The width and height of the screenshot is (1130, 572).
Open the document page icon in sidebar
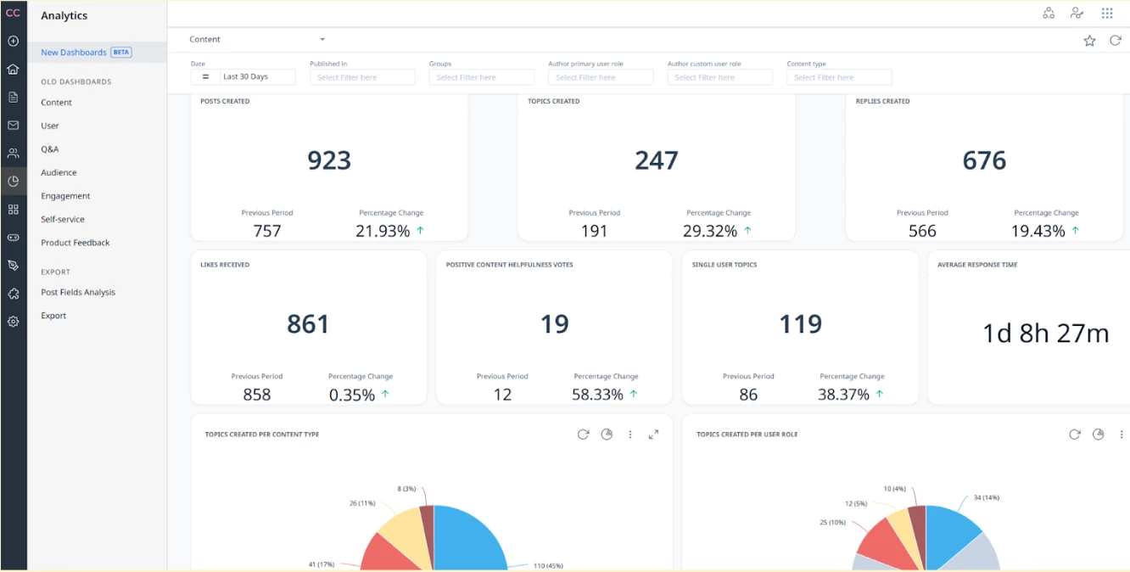click(x=13, y=97)
